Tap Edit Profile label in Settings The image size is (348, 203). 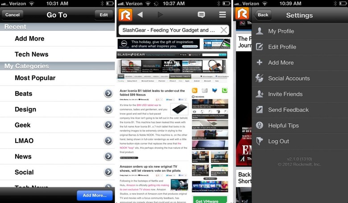tap(282, 47)
